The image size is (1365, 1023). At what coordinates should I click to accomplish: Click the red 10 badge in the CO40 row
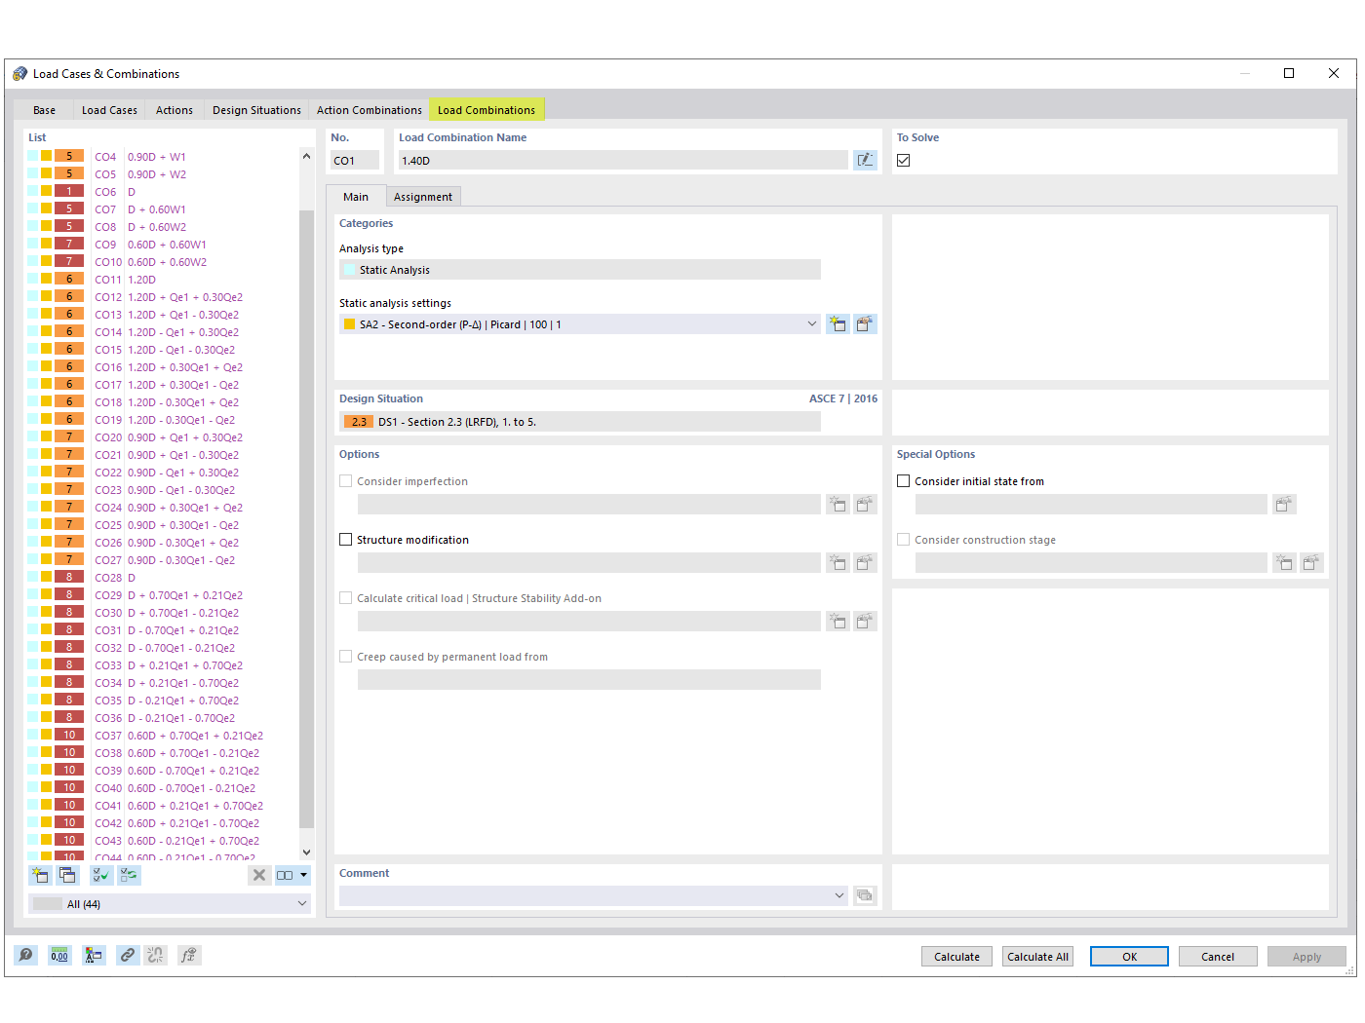click(x=69, y=787)
